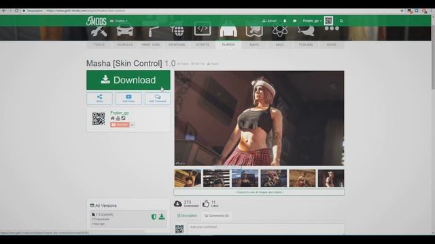
Task: Reload page with browser refresh icon
Action: 16,11
